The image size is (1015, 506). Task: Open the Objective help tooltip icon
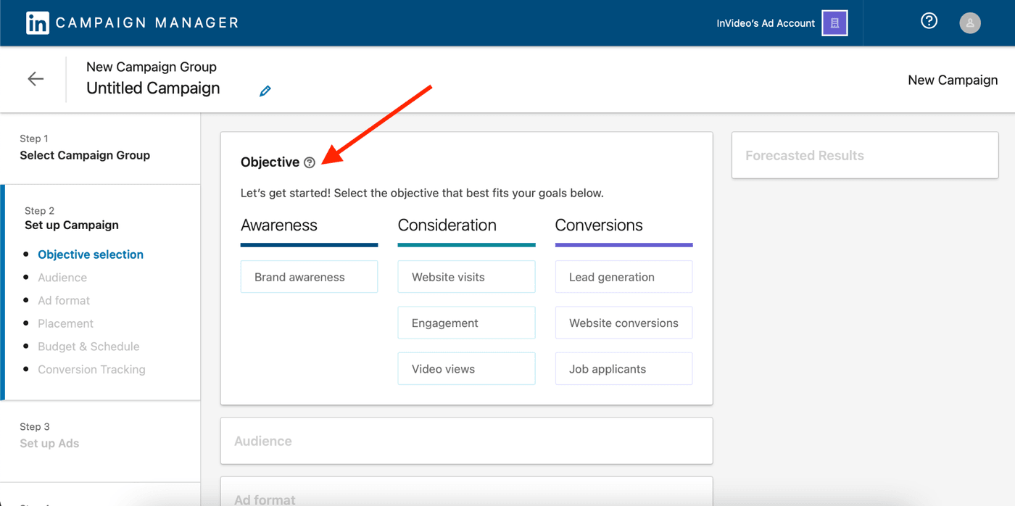[310, 162]
